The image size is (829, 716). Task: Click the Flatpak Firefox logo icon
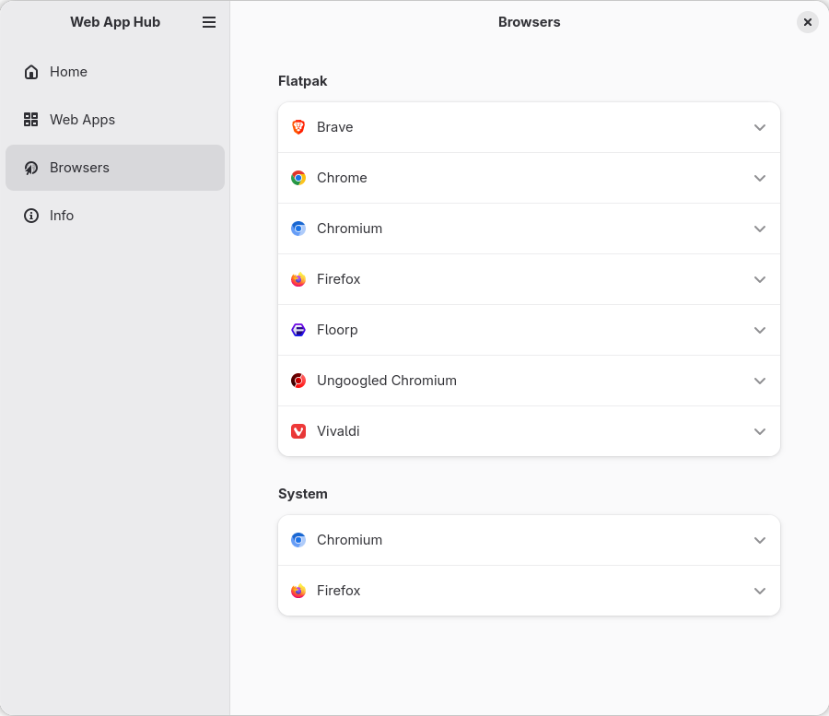(x=298, y=279)
